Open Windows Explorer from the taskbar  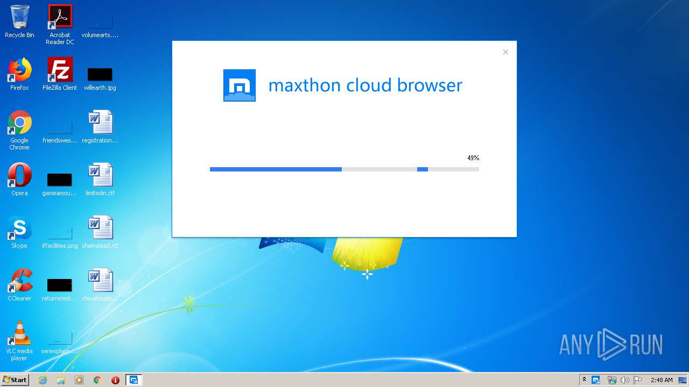pyautogui.click(x=61, y=380)
